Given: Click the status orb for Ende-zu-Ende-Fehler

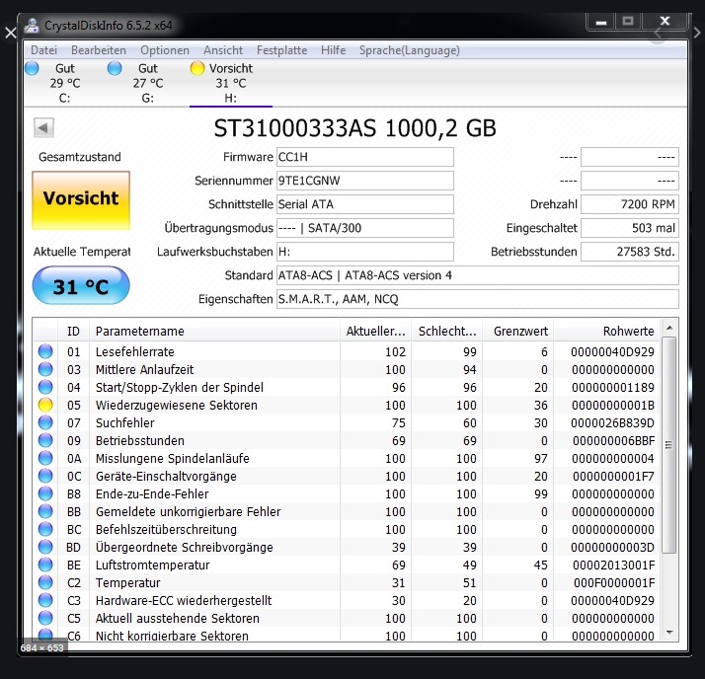Looking at the screenshot, I should pos(45,493).
